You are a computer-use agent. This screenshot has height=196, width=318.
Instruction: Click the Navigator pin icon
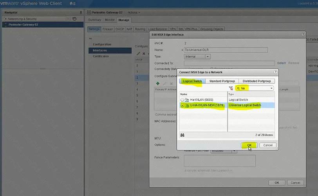click(81, 12)
